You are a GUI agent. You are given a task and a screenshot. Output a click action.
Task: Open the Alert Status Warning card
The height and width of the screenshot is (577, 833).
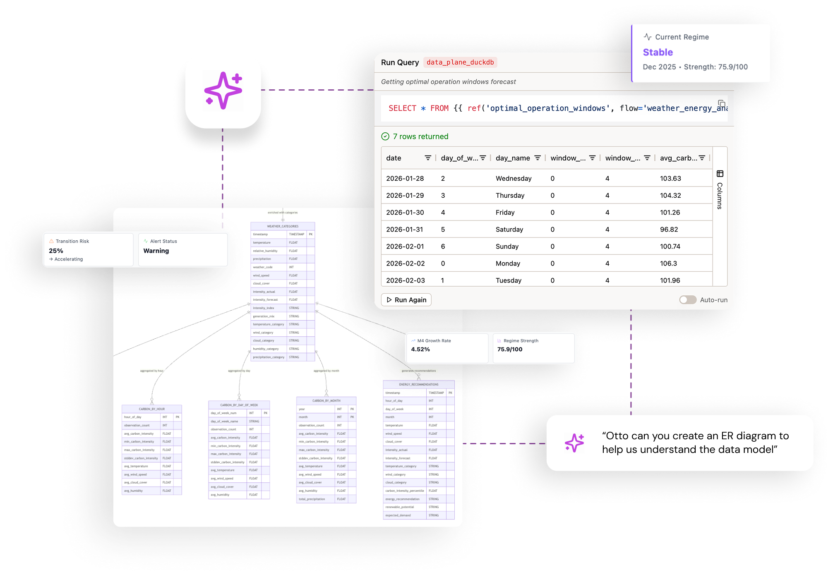tap(182, 250)
